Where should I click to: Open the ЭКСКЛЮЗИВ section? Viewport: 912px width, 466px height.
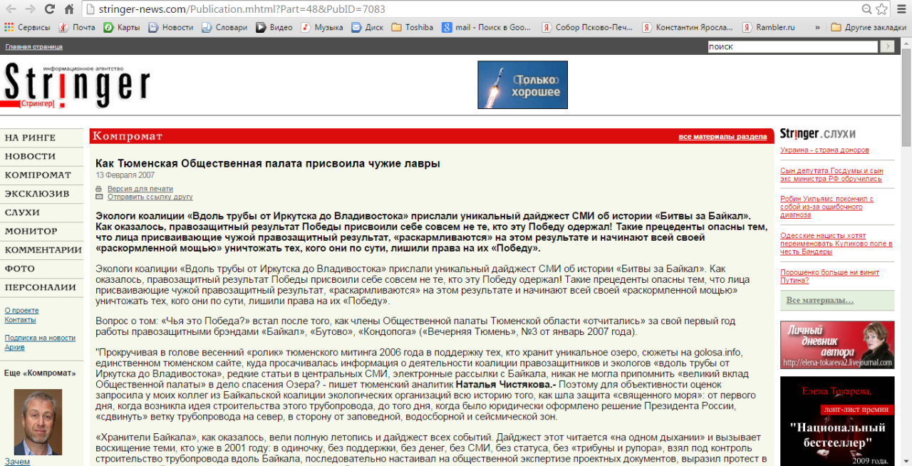pyautogui.click(x=37, y=193)
